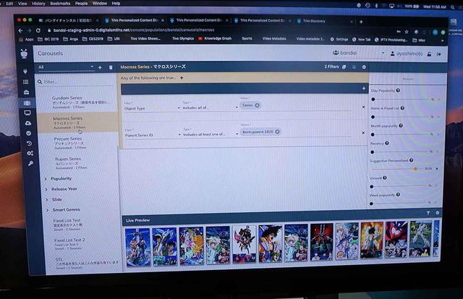
Task: Select the Precure Series carousel
Action: pyautogui.click(x=79, y=143)
